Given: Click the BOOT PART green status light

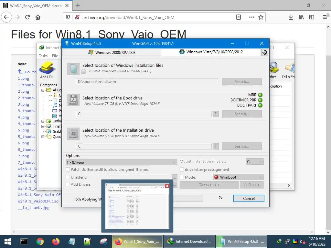Looking at the screenshot, I should (x=260, y=105).
